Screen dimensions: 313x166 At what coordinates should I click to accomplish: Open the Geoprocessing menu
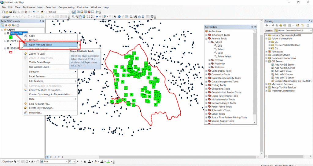[x=66, y=7]
